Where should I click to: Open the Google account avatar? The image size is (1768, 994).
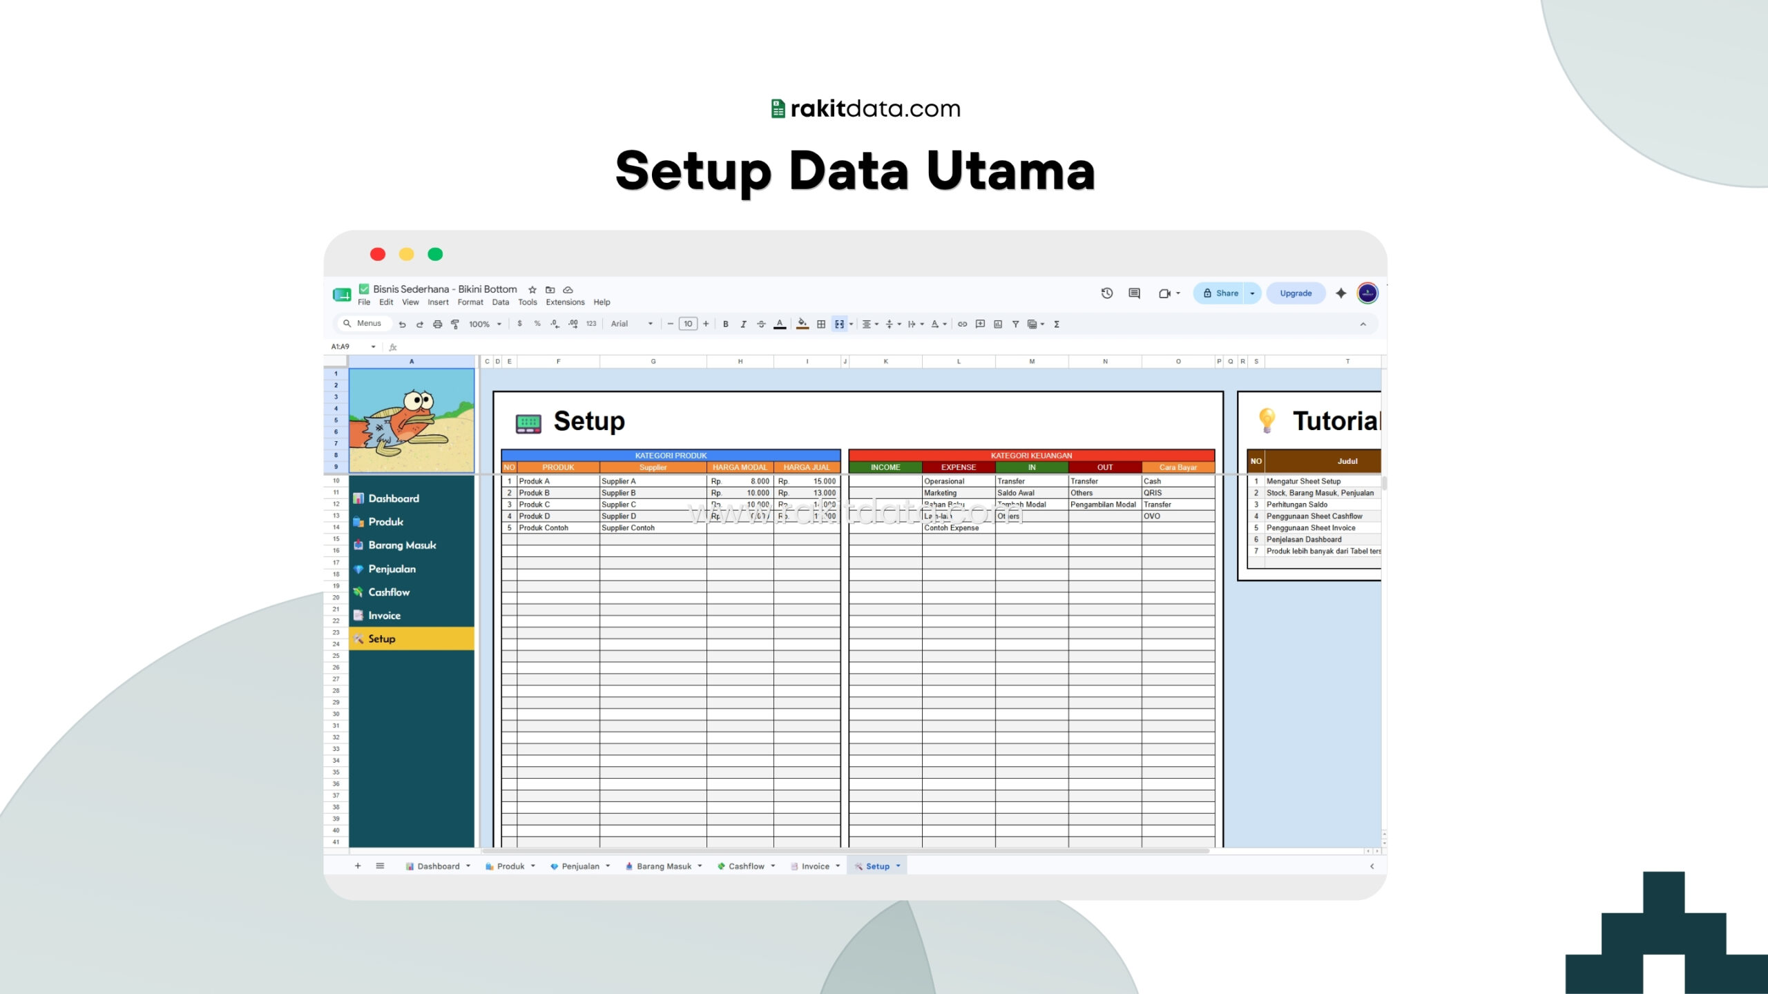[1367, 293]
